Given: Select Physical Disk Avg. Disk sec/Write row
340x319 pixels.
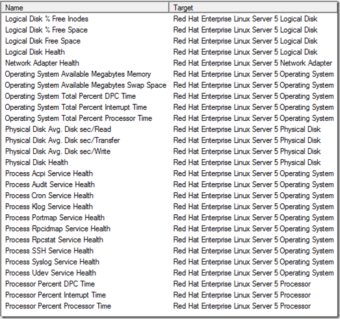Looking at the screenshot, I should [x=169, y=151].
